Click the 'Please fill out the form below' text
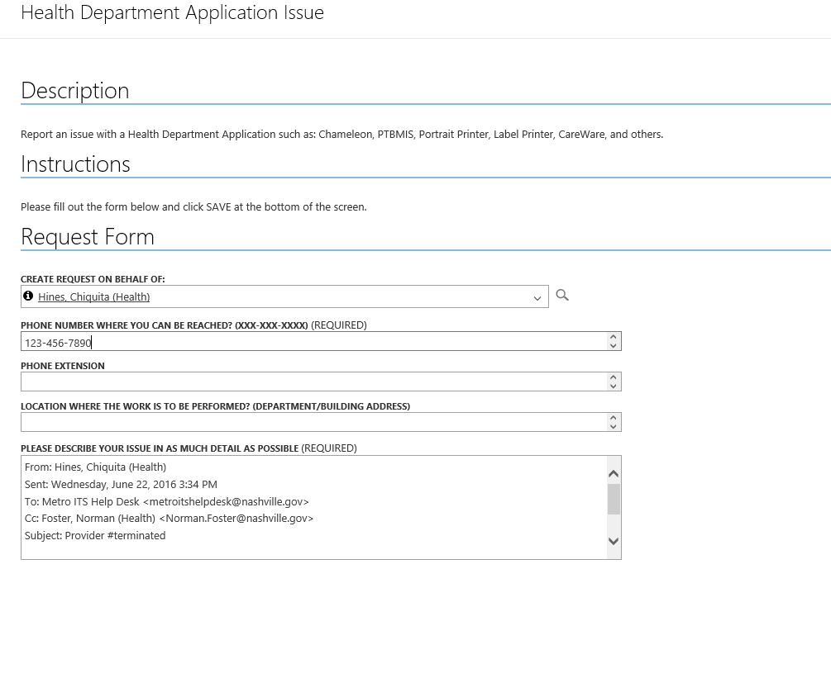 193,207
